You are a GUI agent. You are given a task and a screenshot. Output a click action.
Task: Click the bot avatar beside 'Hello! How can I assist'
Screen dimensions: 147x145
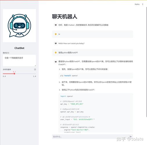pyautogui.click(x=56, y=43)
